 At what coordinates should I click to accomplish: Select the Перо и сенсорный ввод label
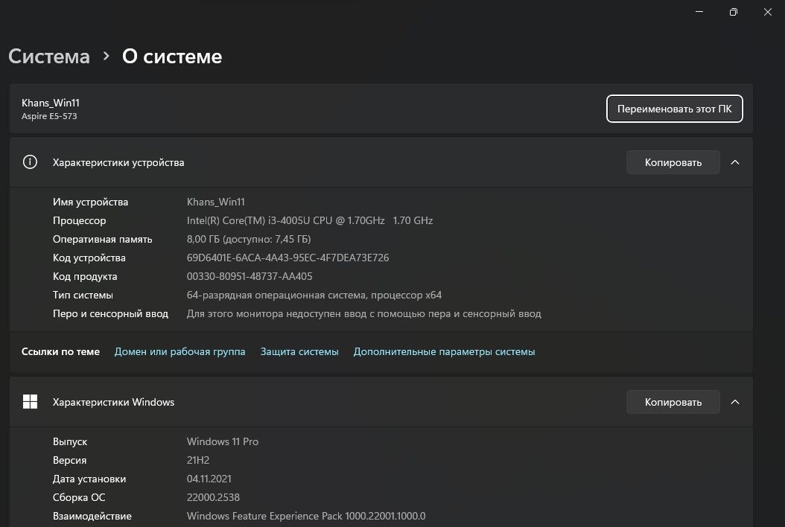[111, 313]
